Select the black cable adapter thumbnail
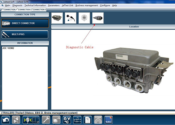This screenshot has width=175, height=125. pos(71,18)
